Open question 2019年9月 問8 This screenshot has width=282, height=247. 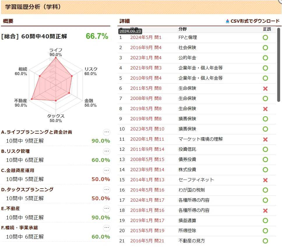tap(146, 119)
